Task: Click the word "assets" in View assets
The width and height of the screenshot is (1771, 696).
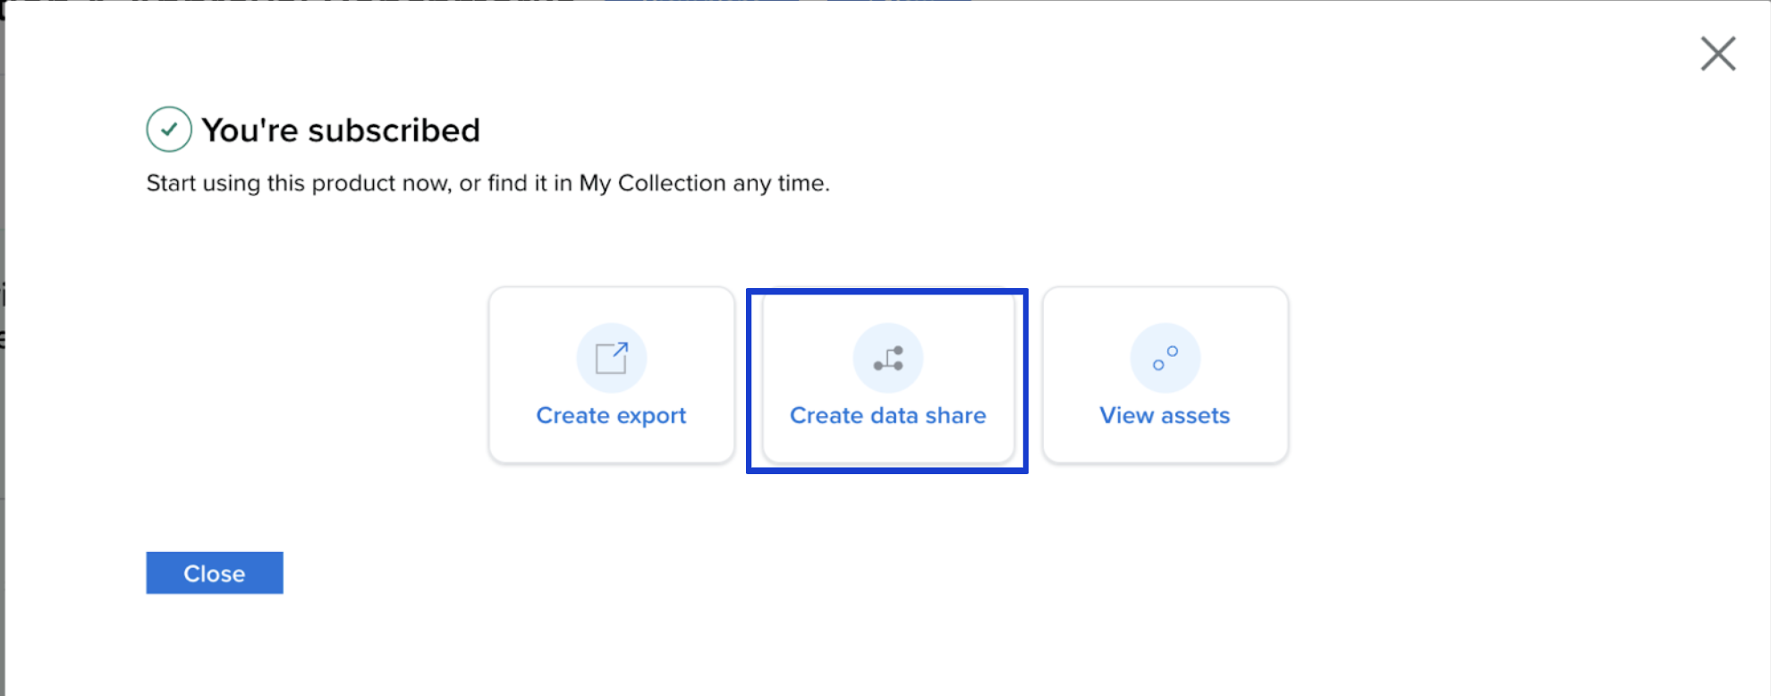Action: point(1195,415)
